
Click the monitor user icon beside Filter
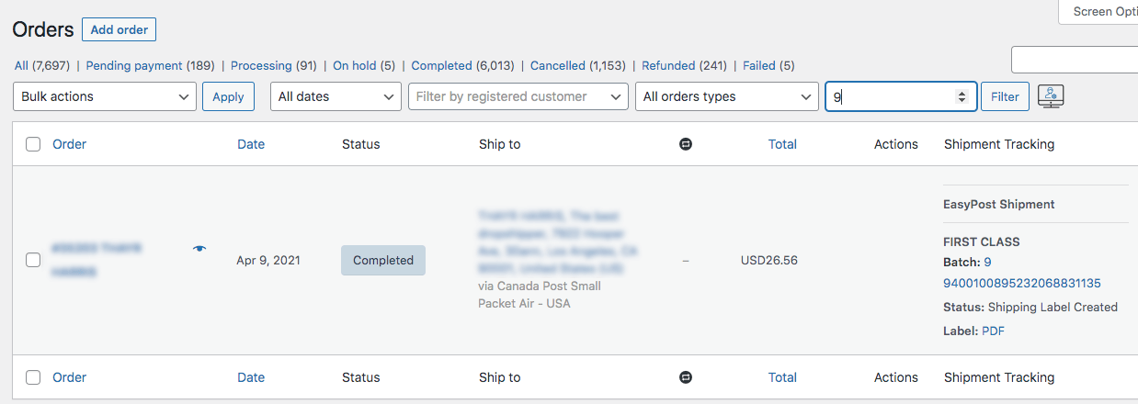tap(1051, 95)
